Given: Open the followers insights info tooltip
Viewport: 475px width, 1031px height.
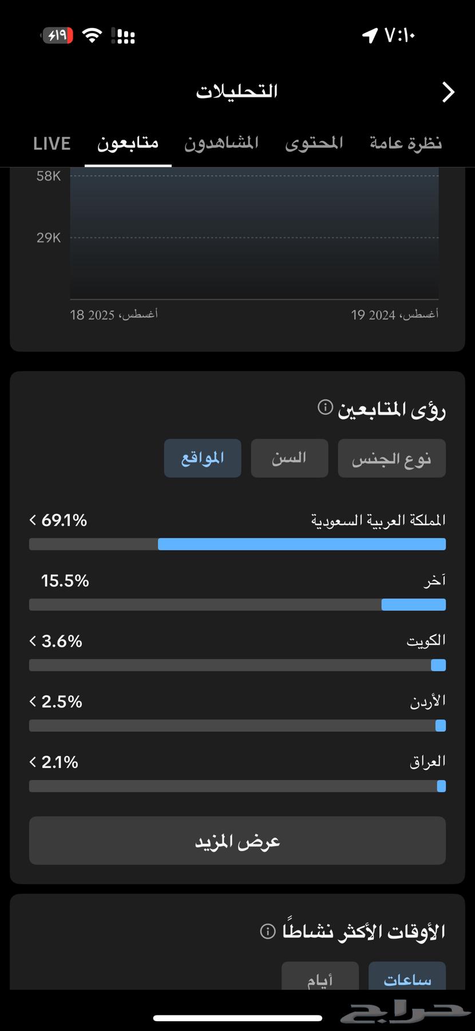Looking at the screenshot, I should [324, 408].
